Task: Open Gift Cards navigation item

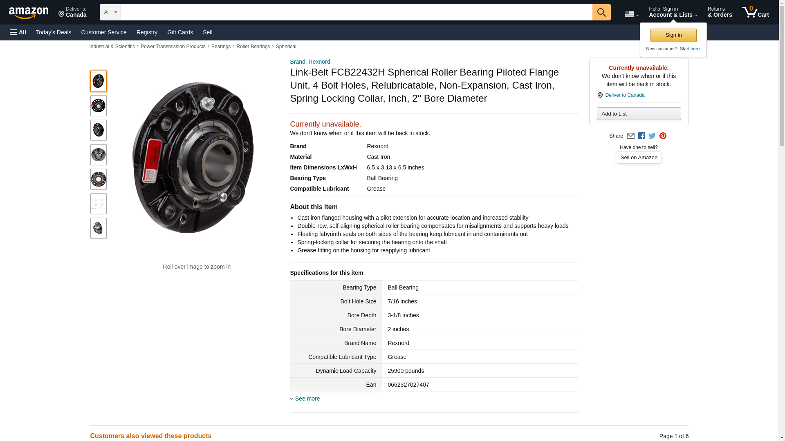Action: pyautogui.click(x=180, y=32)
